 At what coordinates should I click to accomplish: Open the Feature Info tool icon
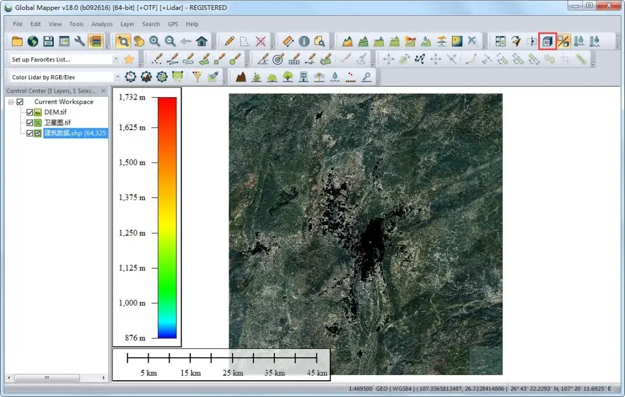pyautogui.click(x=304, y=41)
